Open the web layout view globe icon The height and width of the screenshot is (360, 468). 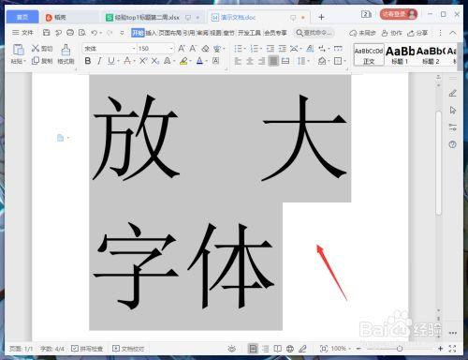coord(290,349)
